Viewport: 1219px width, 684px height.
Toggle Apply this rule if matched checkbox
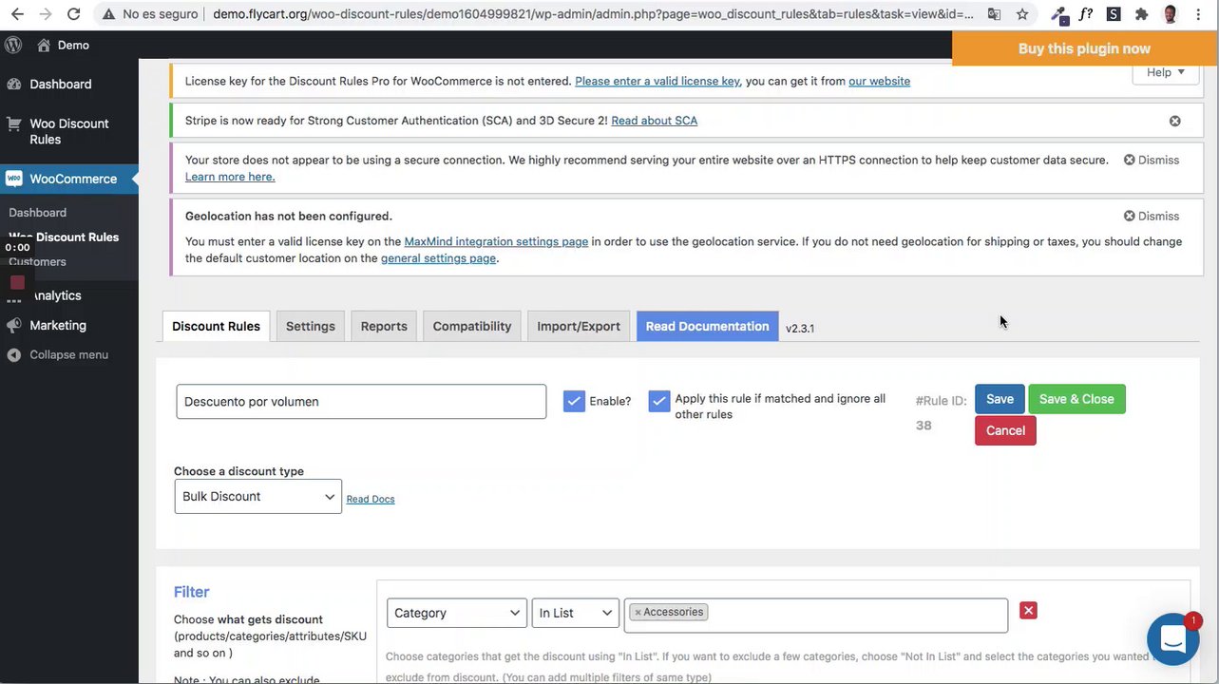[x=659, y=401]
